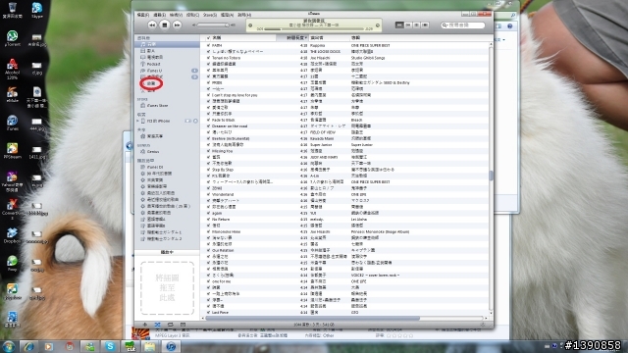Uncheck the PRIDE song checkbox
The height and width of the screenshot is (353, 628).
[208, 82]
